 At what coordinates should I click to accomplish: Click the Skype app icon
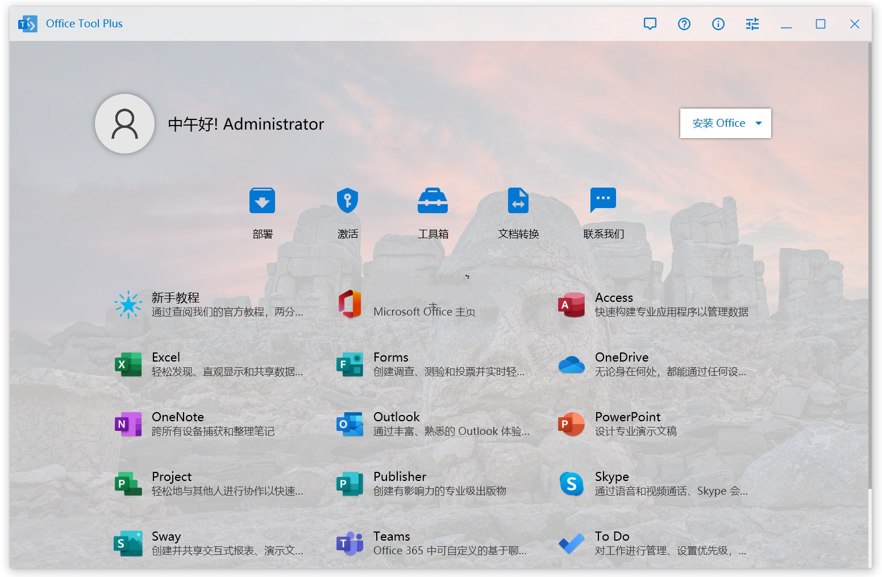click(x=571, y=484)
